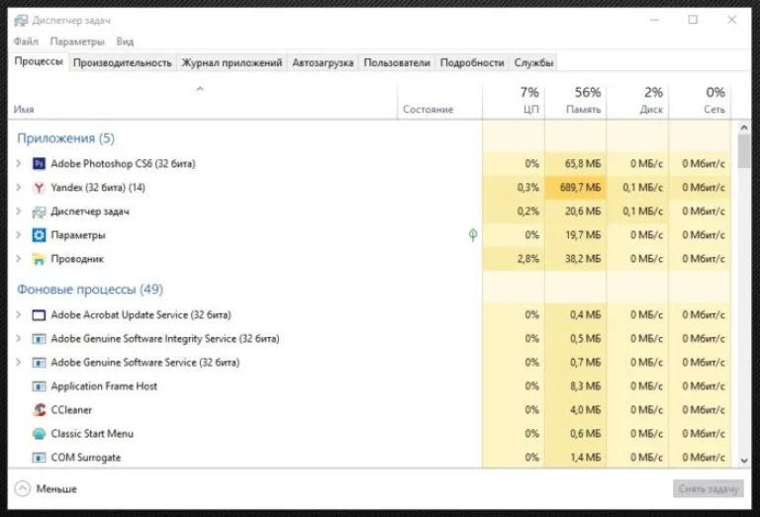Expand the Adobe Photoshop CS6 process group
This screenshot has width=760, height=517.
(19, 163)
